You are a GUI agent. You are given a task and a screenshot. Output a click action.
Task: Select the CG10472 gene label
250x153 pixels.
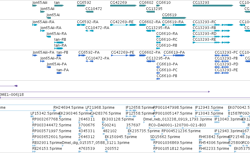coord(94,8)
